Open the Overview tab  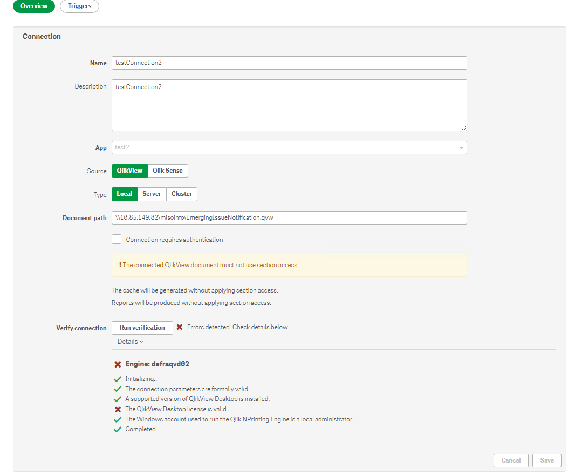pos(34,6)
